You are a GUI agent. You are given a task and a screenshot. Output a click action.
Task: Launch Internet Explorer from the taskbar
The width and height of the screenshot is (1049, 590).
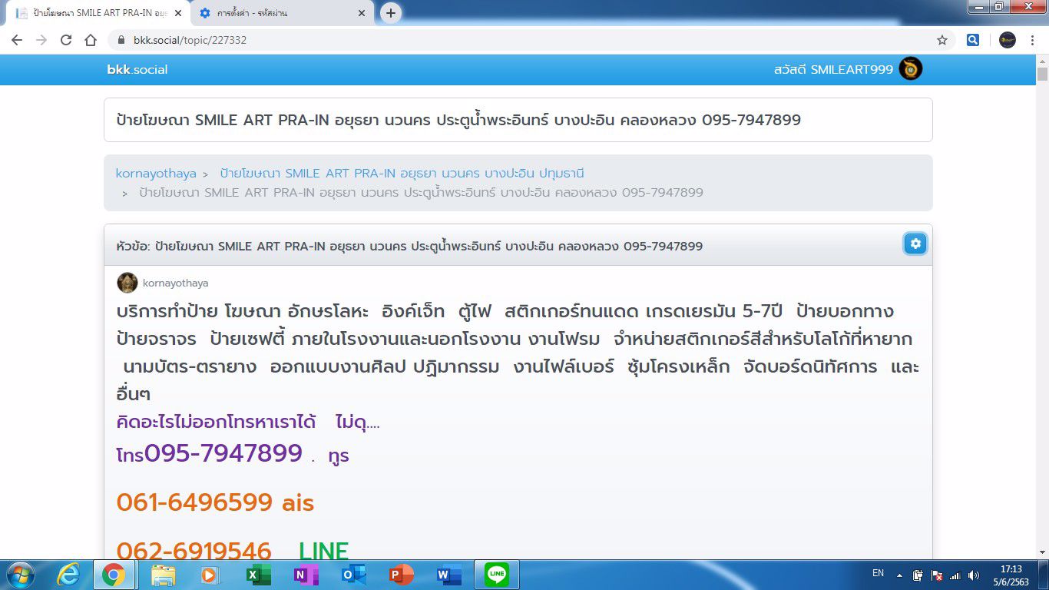point(68,575)
